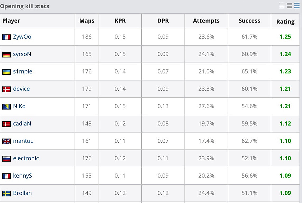The image size is (302, 203).
Task: Click the Bosnian flag beside NiKo
Action: click(7, 107)
